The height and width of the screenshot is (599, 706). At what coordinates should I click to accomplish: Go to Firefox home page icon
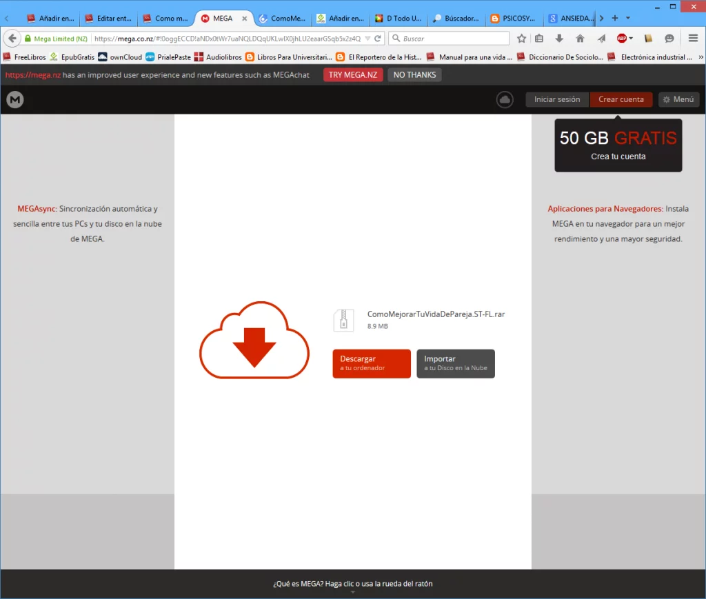point(580,39)
